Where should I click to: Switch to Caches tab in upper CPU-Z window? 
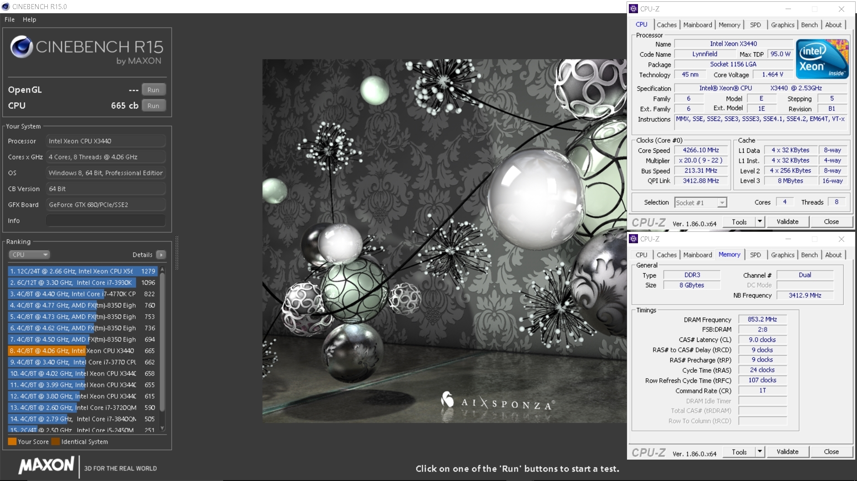coord(667,25)
